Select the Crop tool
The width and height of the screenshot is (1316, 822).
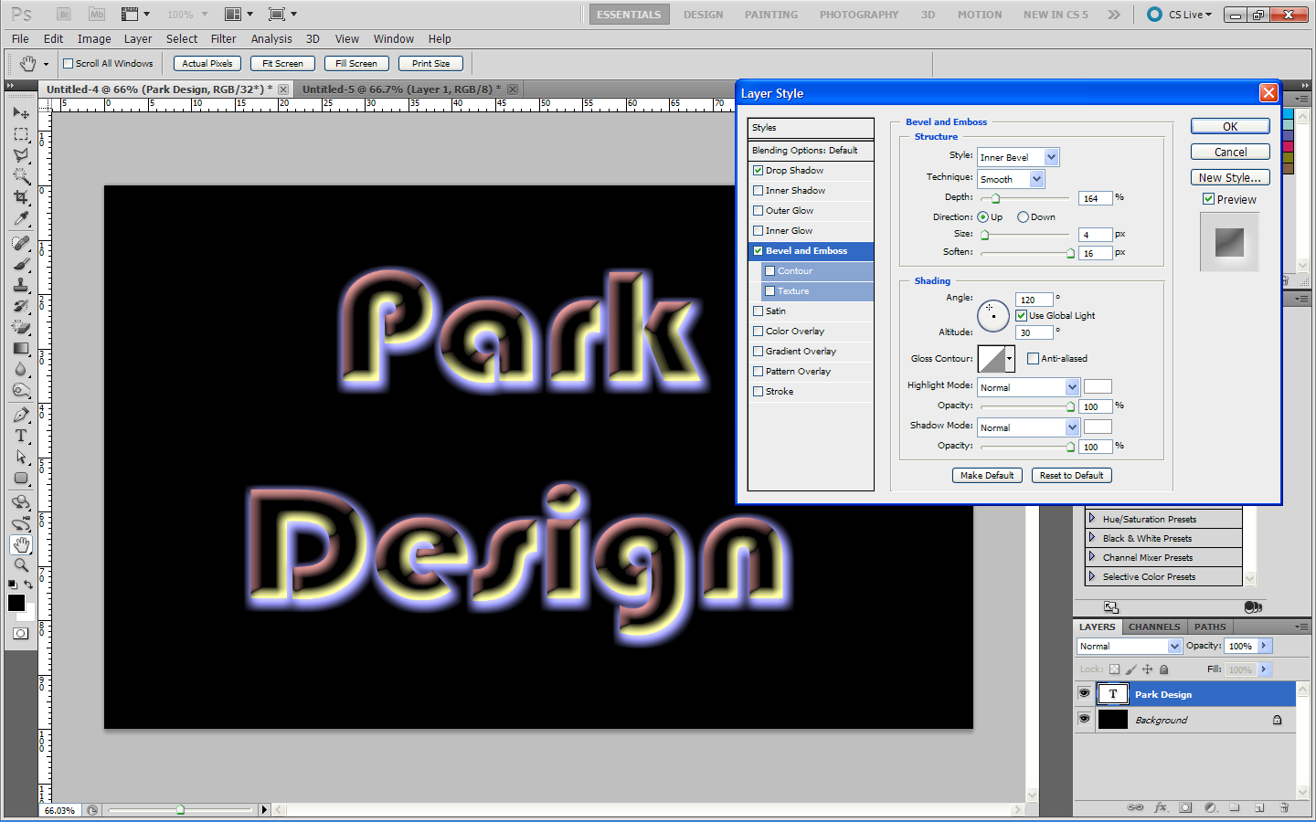pos(21,197)
